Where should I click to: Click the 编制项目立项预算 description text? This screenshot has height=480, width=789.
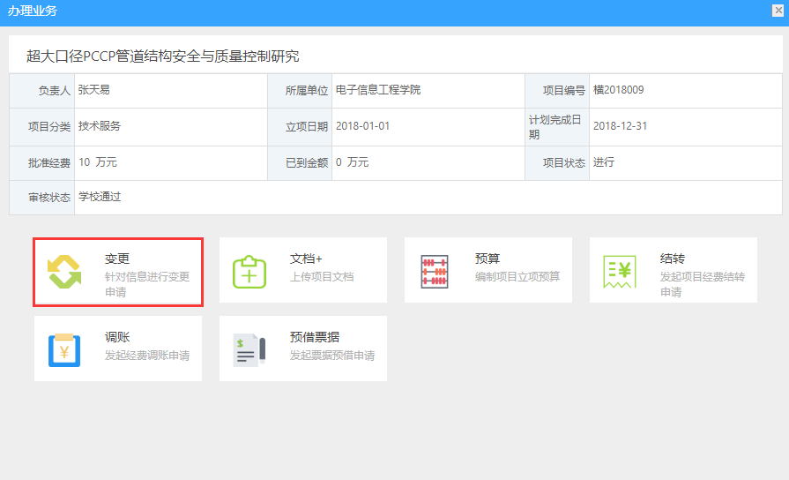pyautogui.click(x=517, y=277)
